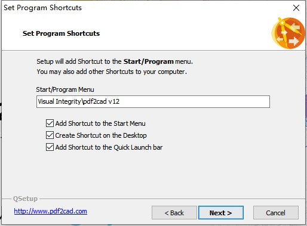Click the bold Set Program Shortcuts heading
The height and width of the screenshot is (226, 307).
61,33
